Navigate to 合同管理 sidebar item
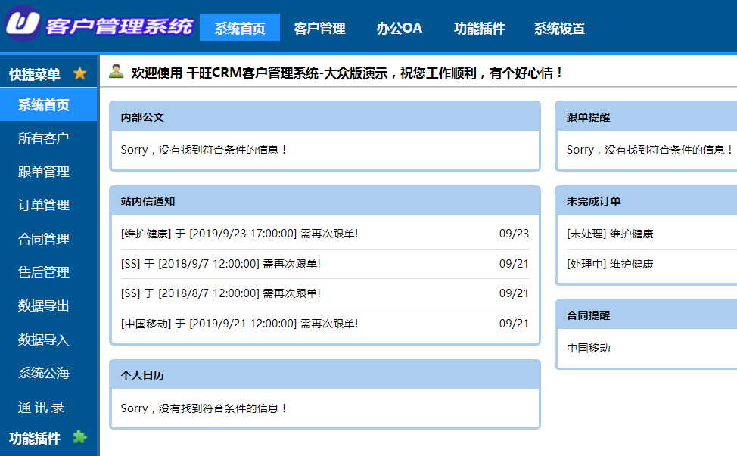 point(44,239)
